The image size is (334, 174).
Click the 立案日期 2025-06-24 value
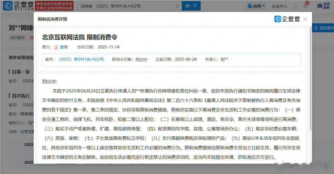[x=186, y=59]
